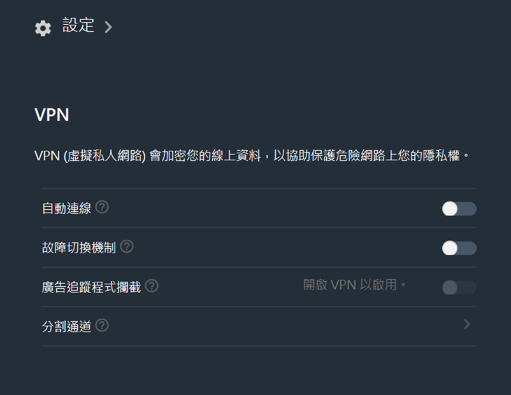511x395 pixels.
Task: Click the settings gear icon
Action: [43, 28]
